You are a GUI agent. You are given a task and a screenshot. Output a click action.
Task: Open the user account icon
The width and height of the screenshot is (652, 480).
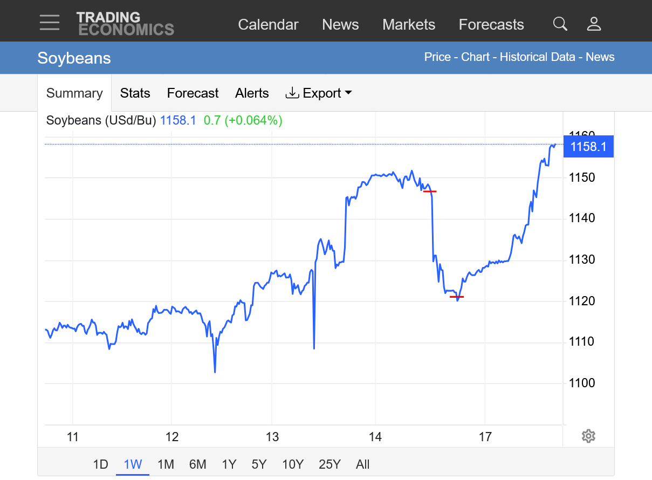tap(594, 24)
